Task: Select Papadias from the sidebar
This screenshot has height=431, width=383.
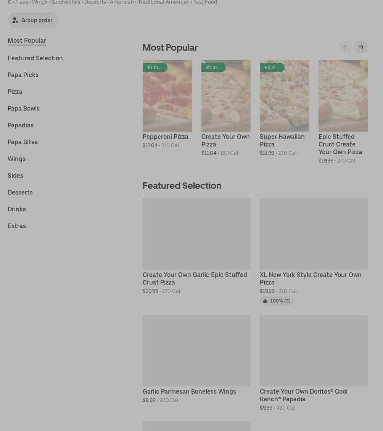Action: [x=21, y=125]
